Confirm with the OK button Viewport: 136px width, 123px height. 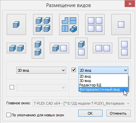(x=90, y=113)
